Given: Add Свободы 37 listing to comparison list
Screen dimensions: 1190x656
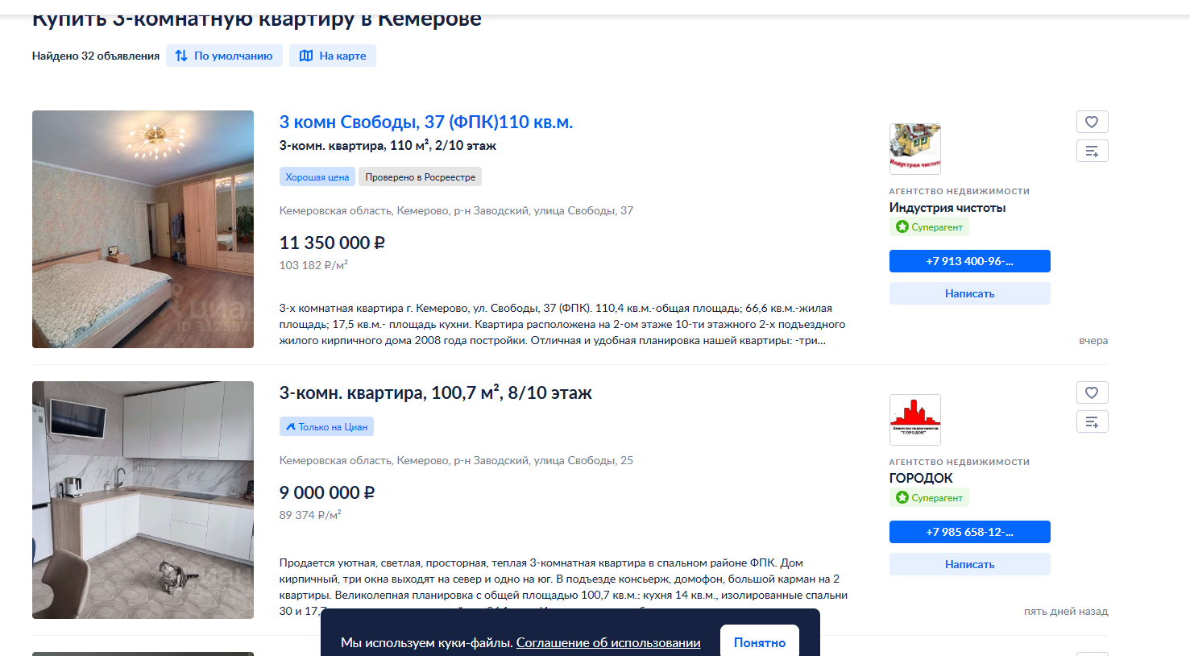Looking at the screenshot, I should point(1092,151).
